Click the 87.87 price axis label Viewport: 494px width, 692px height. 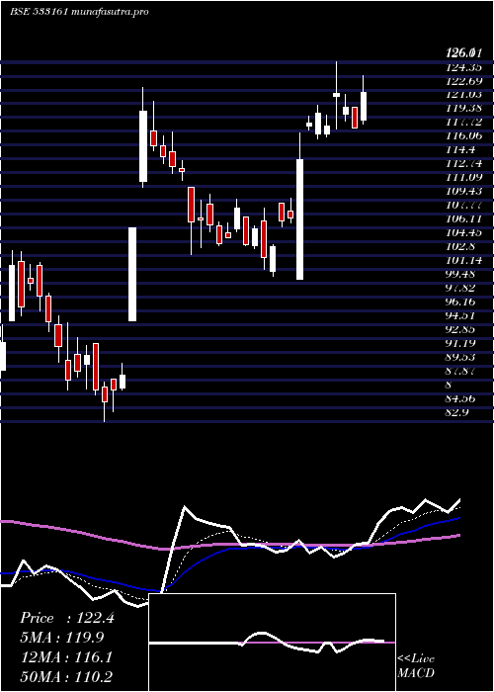(460, 371)
